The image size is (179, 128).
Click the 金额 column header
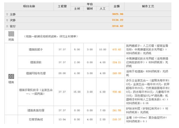tap(117, 6)
